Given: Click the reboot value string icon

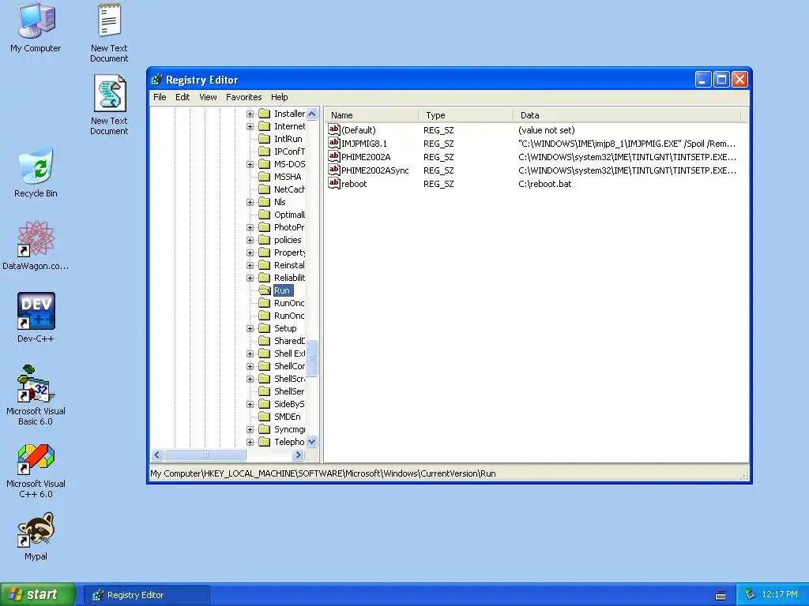Looking at the screenshot, I should 334,183.
